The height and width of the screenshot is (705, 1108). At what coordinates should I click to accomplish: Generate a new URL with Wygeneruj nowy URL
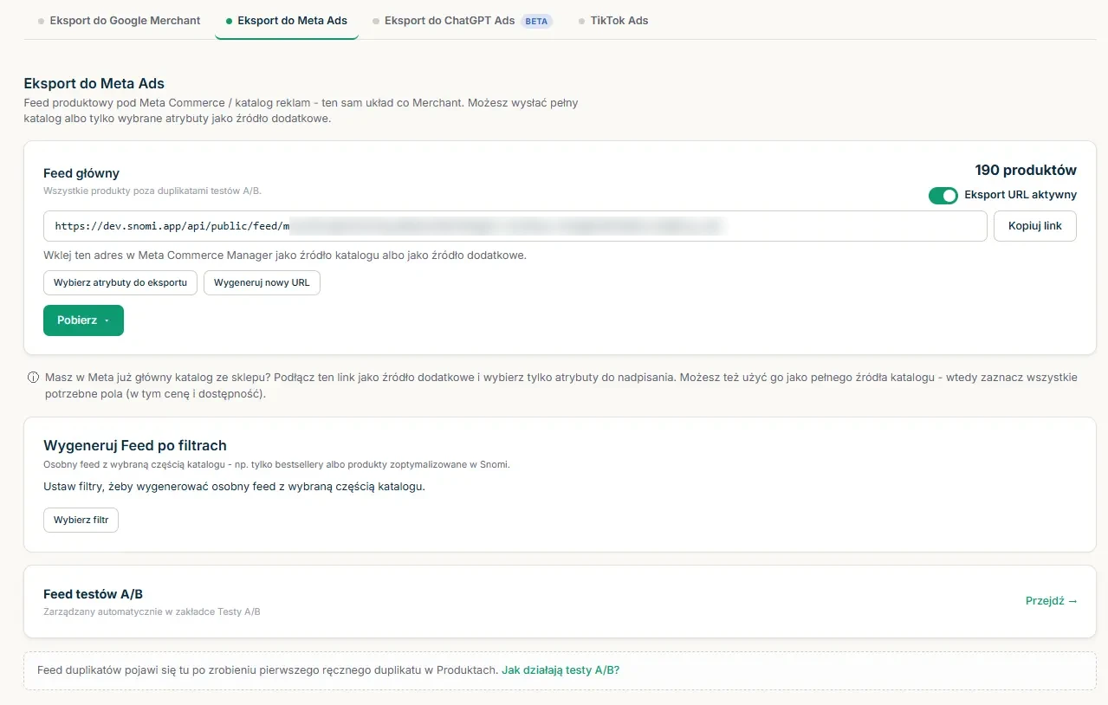coord(262,283)
